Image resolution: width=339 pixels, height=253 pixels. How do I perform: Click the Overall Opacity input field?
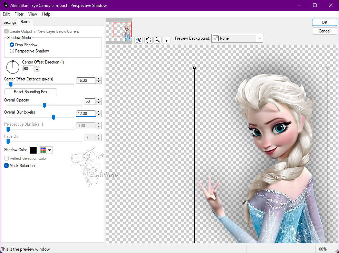click(x=90, y=101)
